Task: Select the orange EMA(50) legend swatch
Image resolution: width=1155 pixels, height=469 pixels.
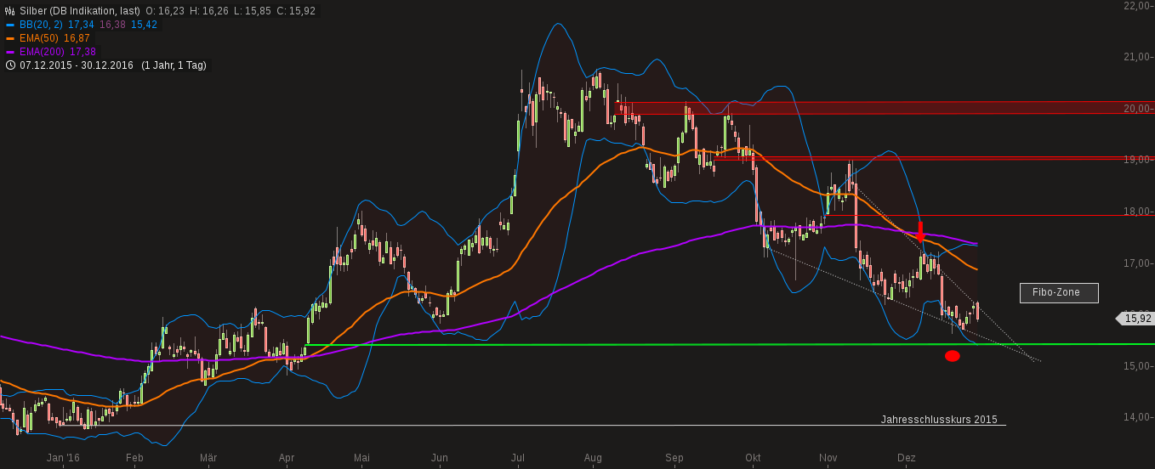Action: tap(10, 38)
